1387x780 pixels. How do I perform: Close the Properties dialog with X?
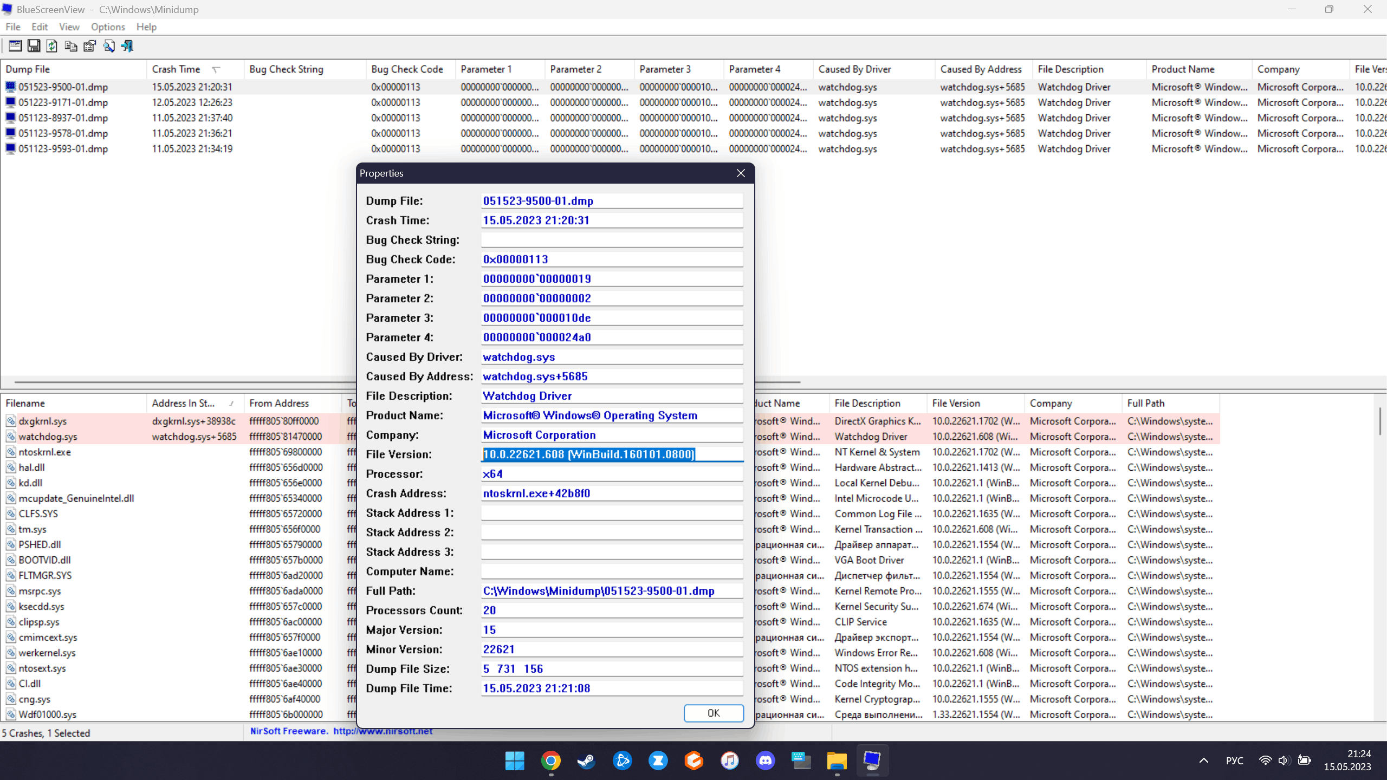click(741, 173)
